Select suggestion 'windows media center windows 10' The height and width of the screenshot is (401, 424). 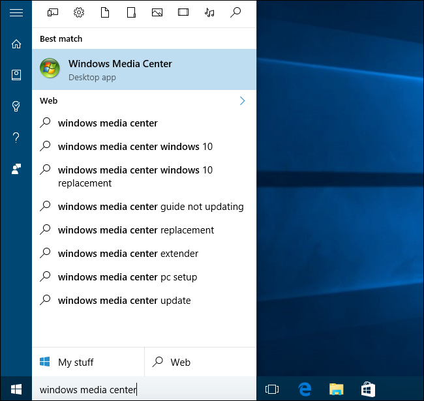click(x=144, y=147)
